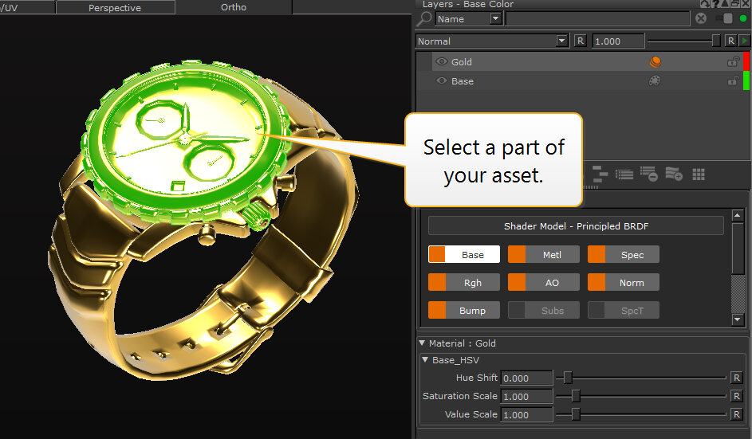Toggle the lock on the Base layer
The image size is (752, 439).
[x=732, y=81]
